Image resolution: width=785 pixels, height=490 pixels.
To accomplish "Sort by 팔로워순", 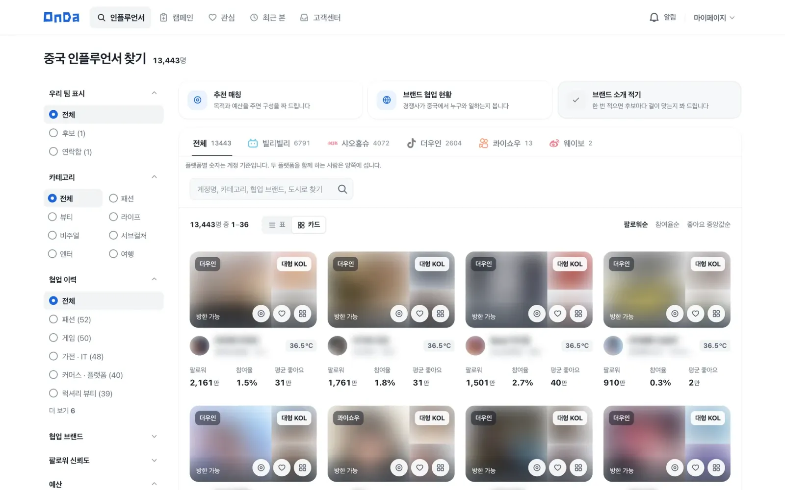I will coord(635,224).
